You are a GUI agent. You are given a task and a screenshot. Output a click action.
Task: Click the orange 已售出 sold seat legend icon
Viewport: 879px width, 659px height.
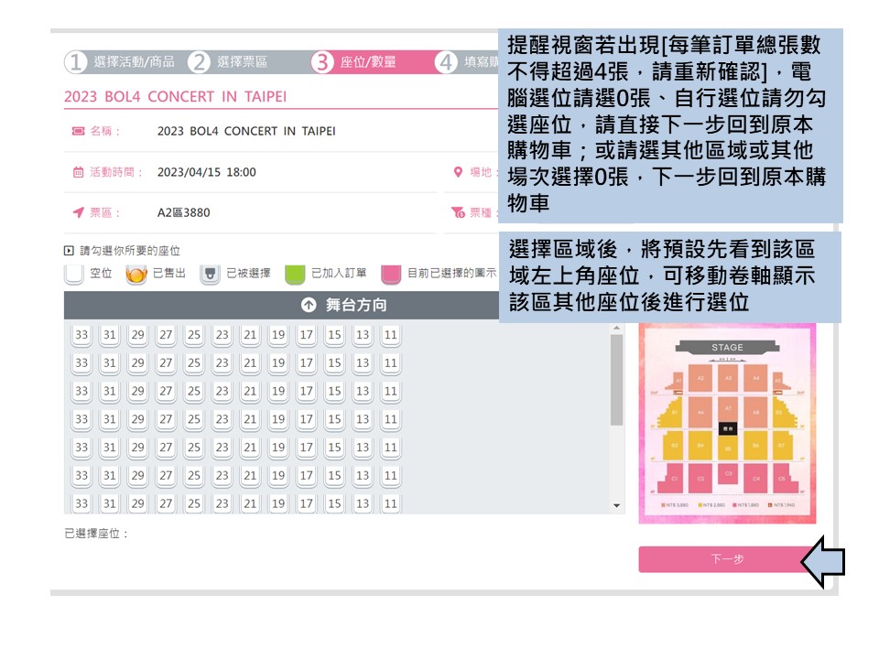[x=136, y=274]
